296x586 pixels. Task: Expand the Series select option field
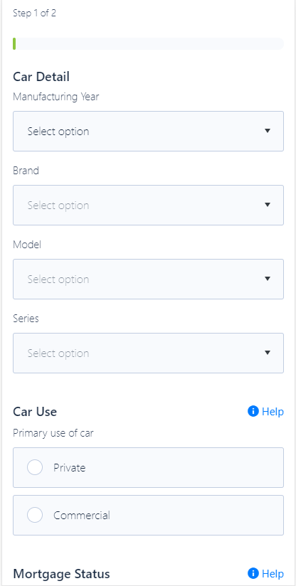[149, 353]
